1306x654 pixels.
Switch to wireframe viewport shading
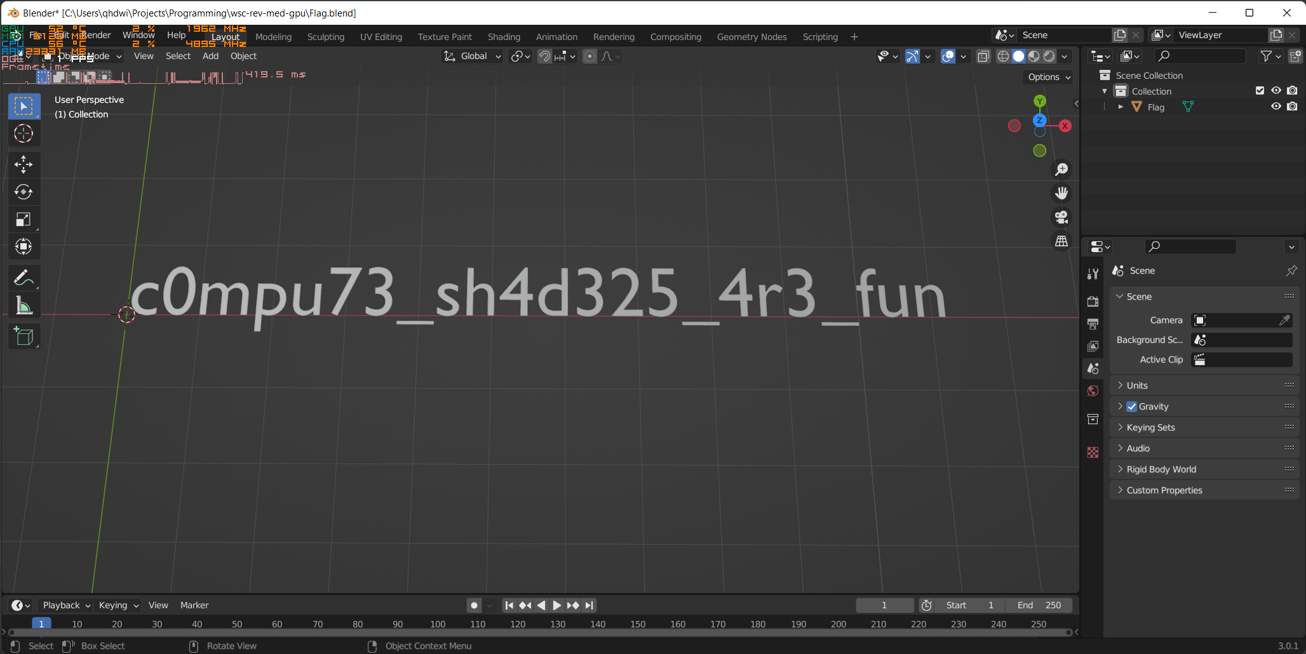click(x=1003, y=57)
